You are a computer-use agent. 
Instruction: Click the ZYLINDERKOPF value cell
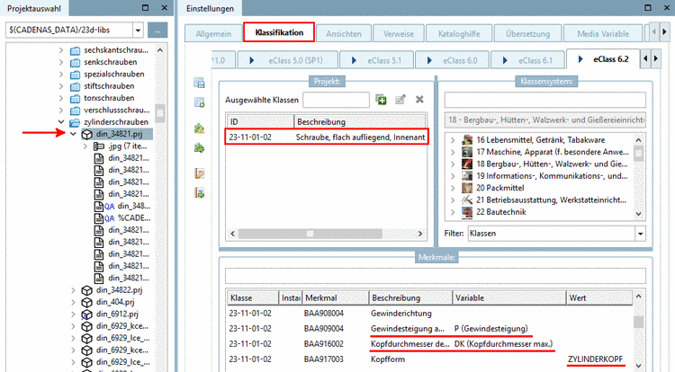[596, 359]
